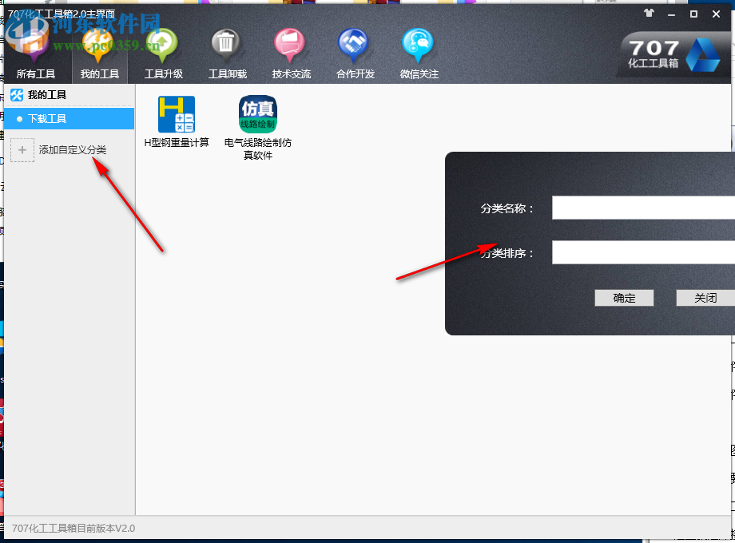The width and height of the screenshot is (735, 543).
Task: Focus the 分类名称 input field
Action: [643, 208]
